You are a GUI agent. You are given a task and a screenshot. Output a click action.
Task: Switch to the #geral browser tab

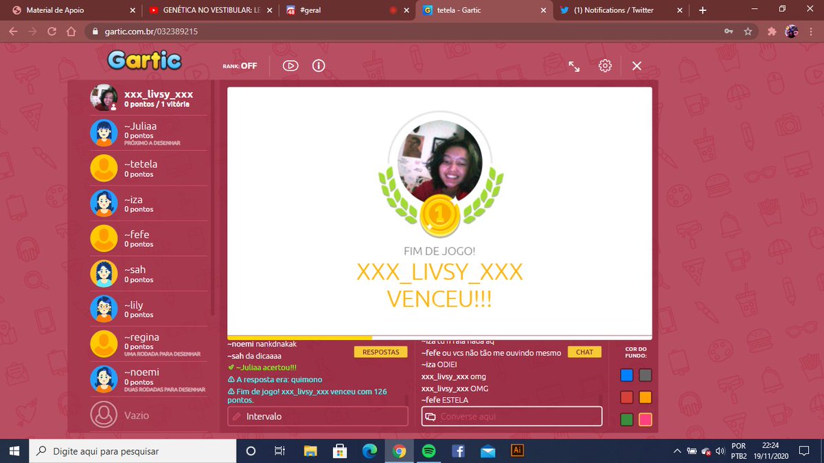click(x=347, y=10)
